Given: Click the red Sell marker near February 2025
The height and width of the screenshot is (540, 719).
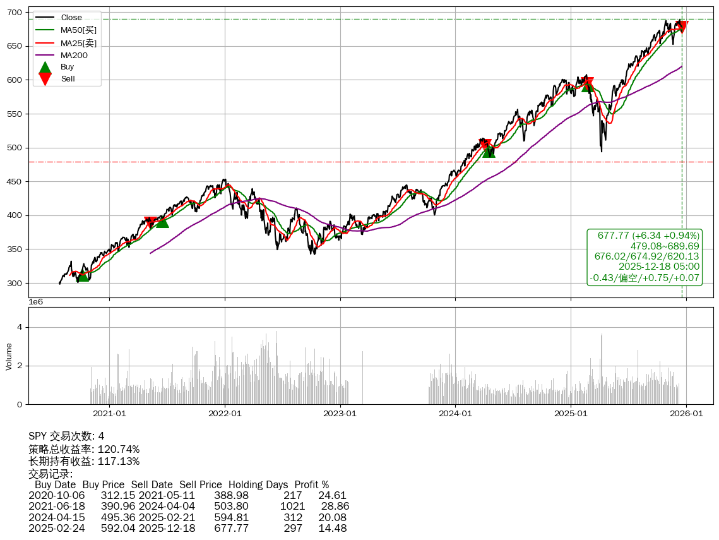Looking at the screenshot, I should [x=588, y=83].
